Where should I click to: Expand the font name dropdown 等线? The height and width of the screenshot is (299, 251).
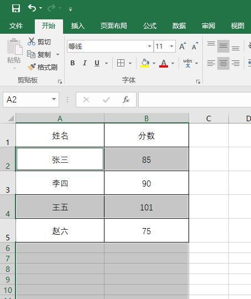[150, 46]
